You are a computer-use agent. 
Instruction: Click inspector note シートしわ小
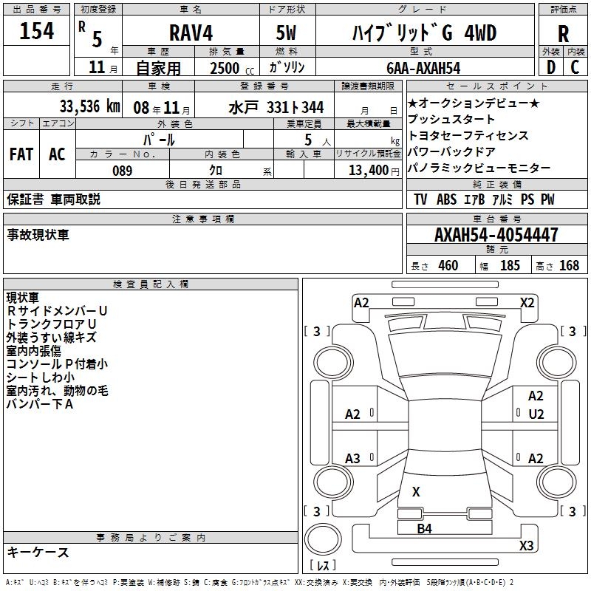click(x=41, y=378)
